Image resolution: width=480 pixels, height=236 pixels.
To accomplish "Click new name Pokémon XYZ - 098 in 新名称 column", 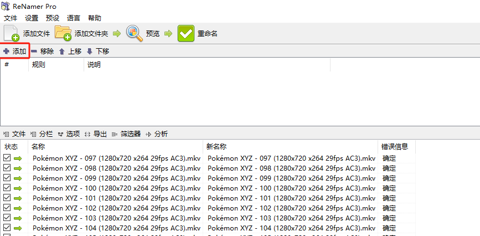I will [291, 168].
